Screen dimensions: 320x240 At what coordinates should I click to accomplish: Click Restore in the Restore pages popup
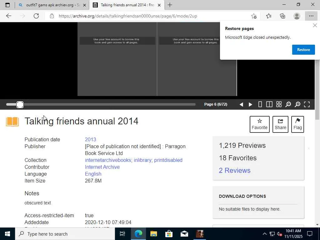pos(303,50)
